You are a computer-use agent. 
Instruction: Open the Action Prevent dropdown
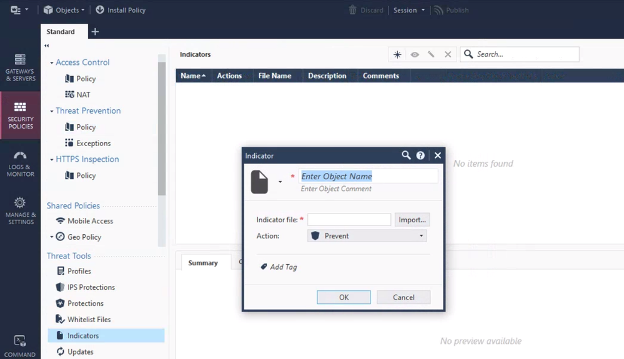click(x=367, y=236)
